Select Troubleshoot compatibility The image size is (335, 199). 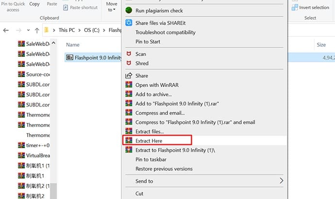166,32
